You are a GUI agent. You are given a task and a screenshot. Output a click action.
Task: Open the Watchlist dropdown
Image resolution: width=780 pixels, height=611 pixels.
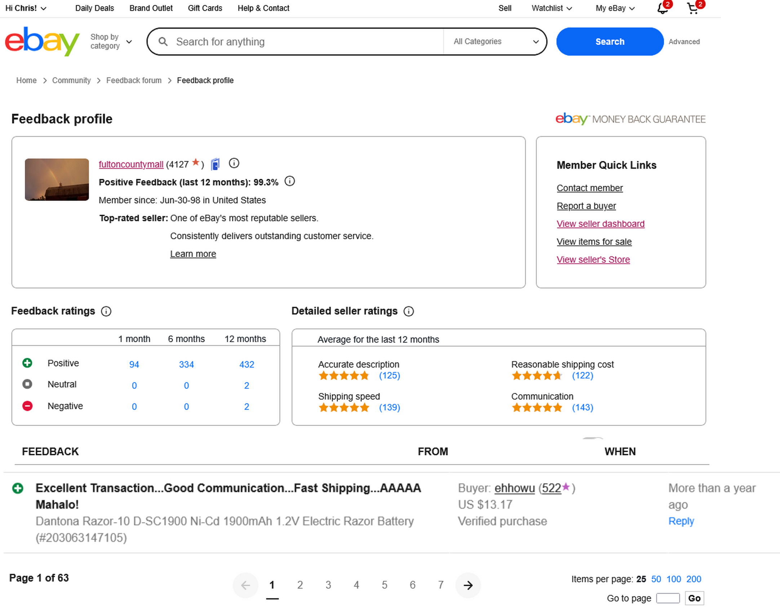tap(551, 8)
